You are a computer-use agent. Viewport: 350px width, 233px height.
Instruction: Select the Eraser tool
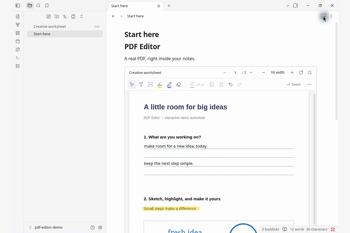pos(179,84)
